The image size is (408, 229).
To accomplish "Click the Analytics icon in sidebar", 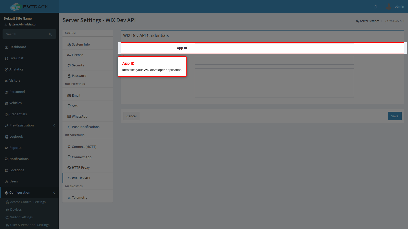I will [7, 70].
